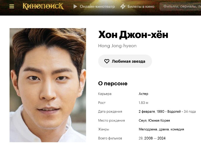Open the Онлайн-кинотеатр section
The image size is (201, 147).
[x=97, y=7]
